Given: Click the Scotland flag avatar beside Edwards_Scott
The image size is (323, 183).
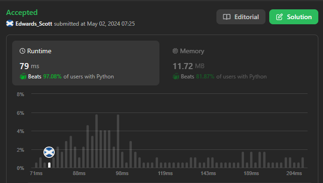Looking at the screenshot, I should tap(10, 24).
